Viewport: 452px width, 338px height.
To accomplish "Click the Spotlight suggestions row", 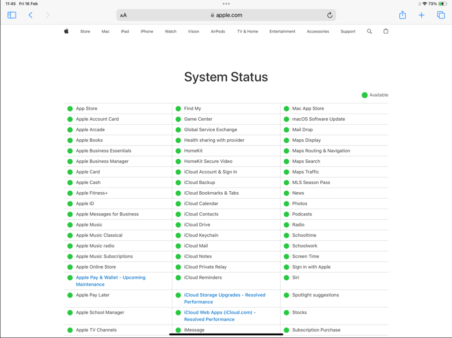I will point(334,298).
